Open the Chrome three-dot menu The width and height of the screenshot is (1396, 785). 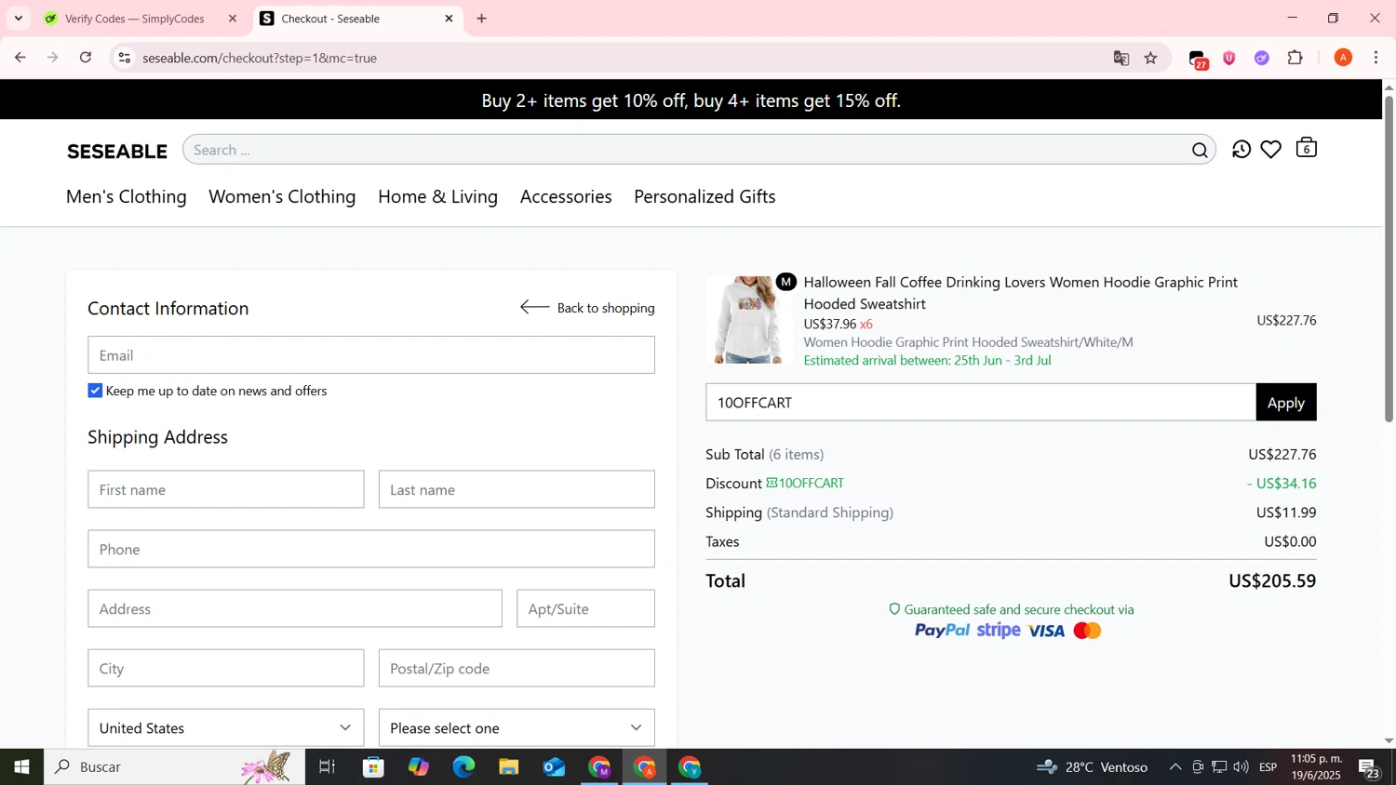pos(1376,58)
